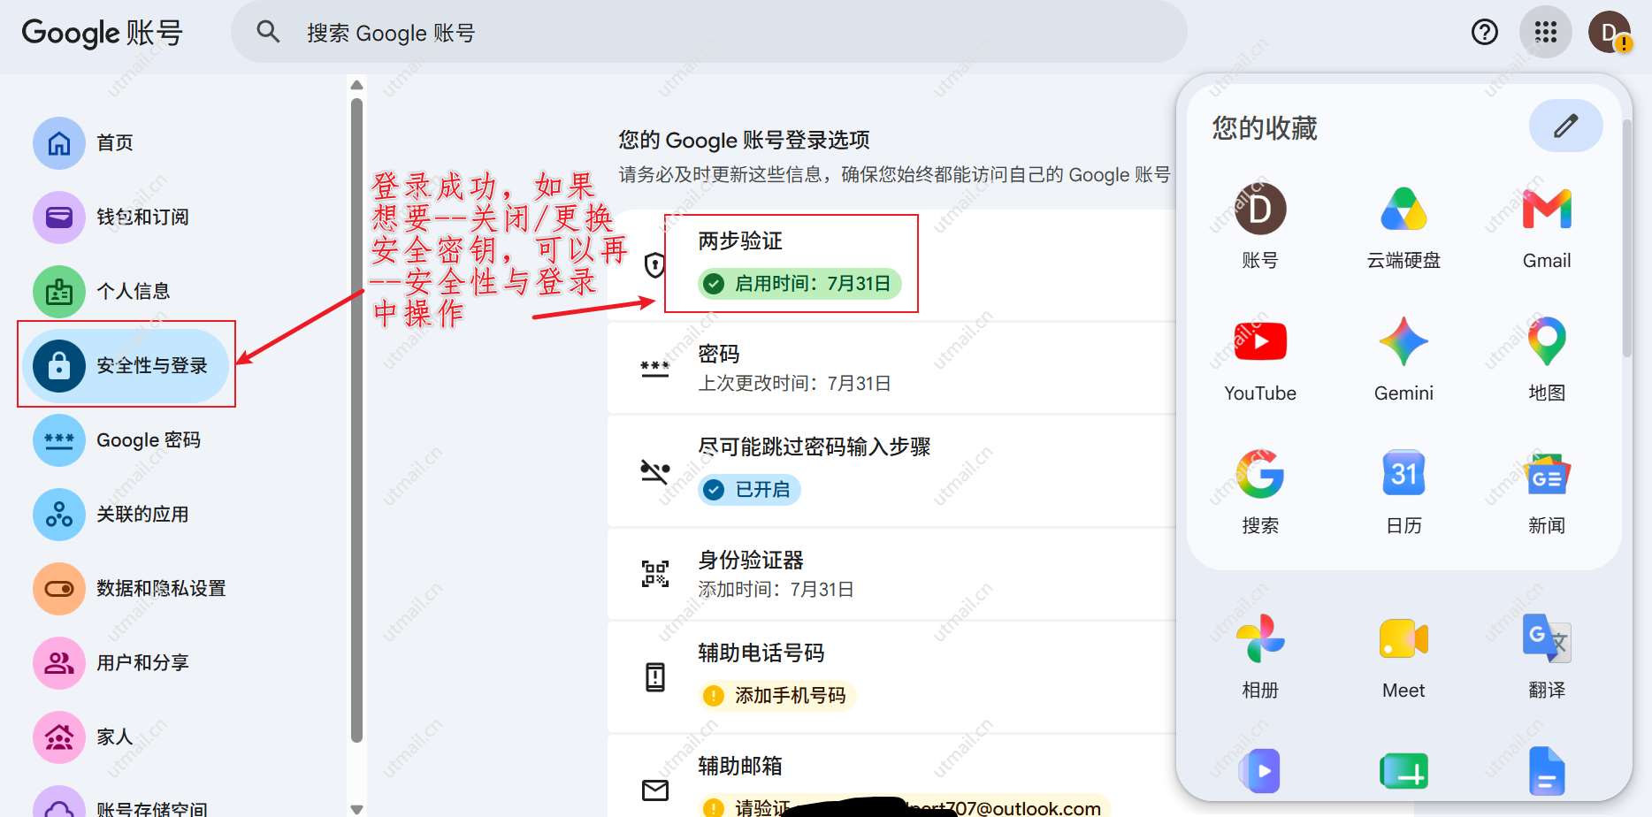Image resolution: width=1652 pixels, height=817 pixels.
Task: Click the 辅助邮箱 envelope icon
Action: (x=655, y=790)
